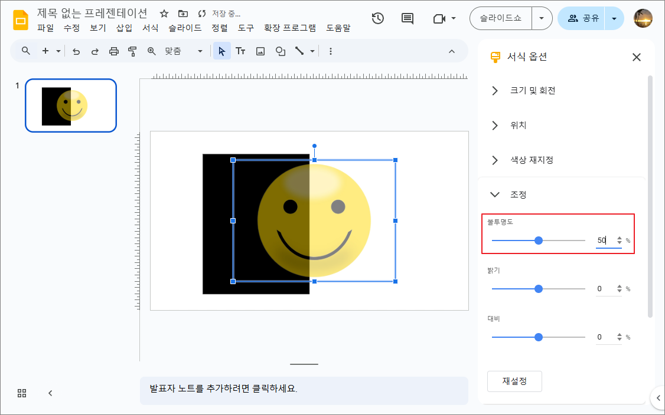Click the 밝기 percent input field
Viewport: 665px width, 415px height.
click(605, 289)
